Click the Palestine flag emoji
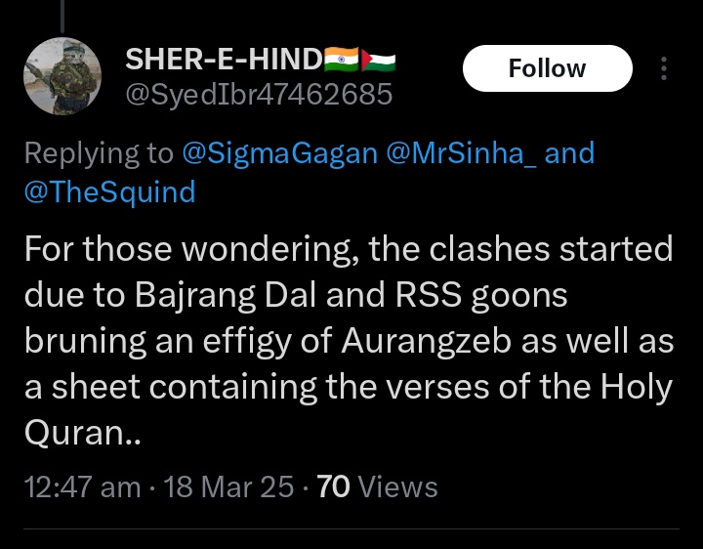 (x=378, y=60)
